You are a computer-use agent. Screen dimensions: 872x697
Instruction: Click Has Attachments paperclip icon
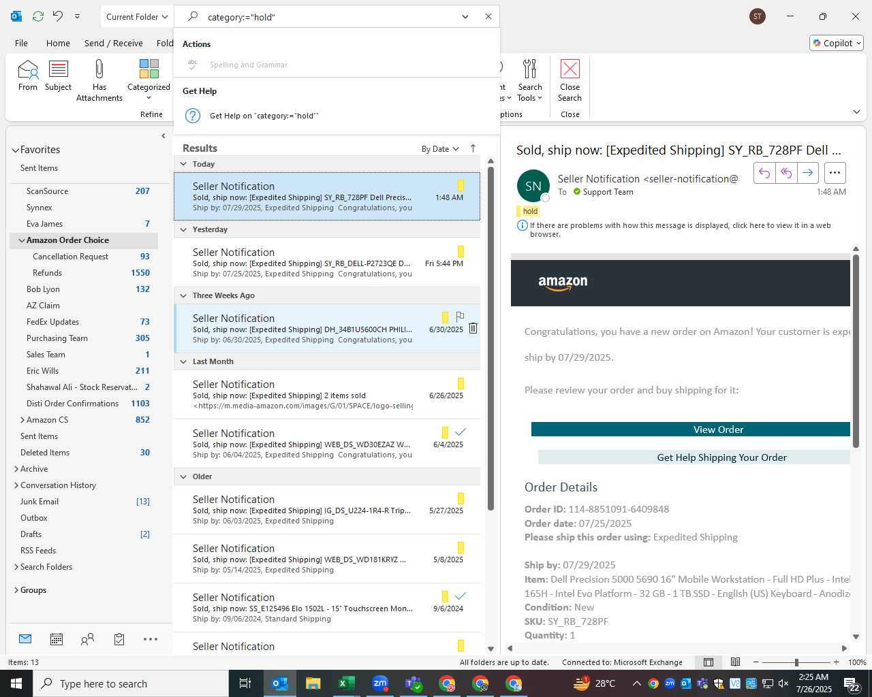click(99, 80)
